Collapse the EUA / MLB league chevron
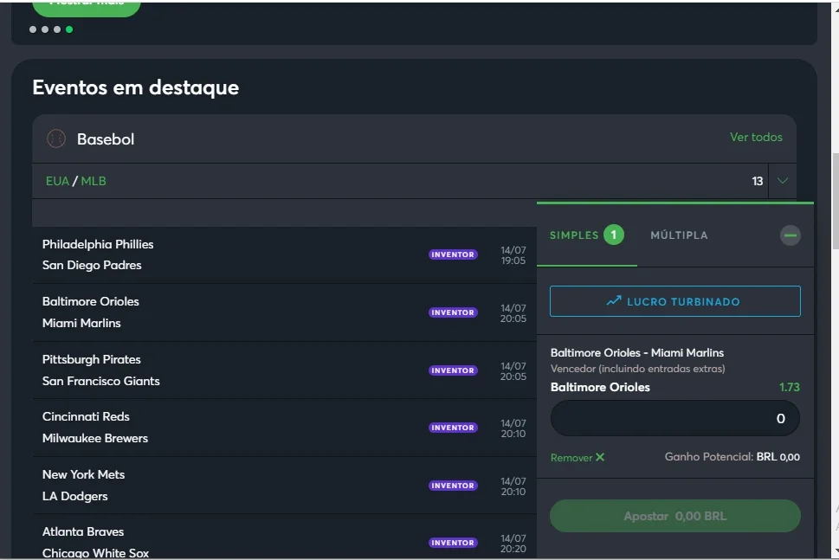The image size is (839, 560). pos(783,181)
